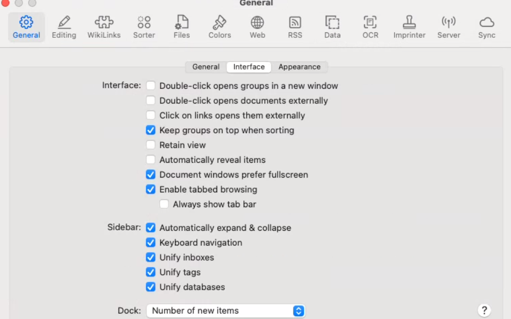Open the Files preferences pane
Image resolution: width=511 pixels, height=319 pixels.
click(181, 27)
